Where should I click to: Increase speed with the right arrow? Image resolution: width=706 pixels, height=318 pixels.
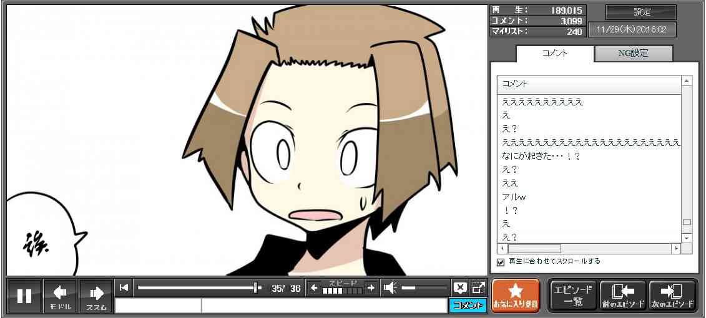(x=371, y=287)
